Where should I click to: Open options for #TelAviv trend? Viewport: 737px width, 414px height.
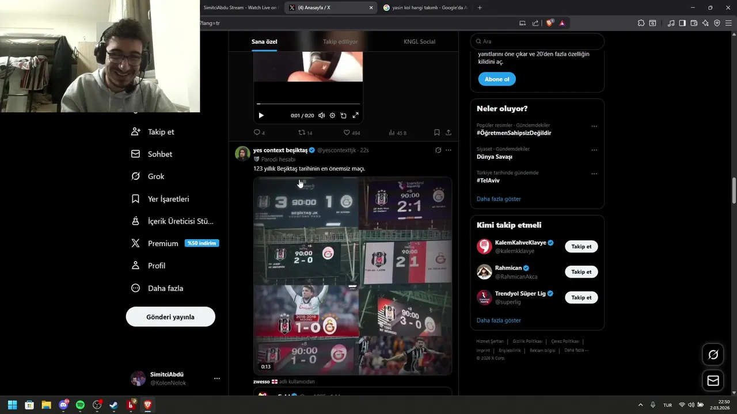tap(594, 174)
